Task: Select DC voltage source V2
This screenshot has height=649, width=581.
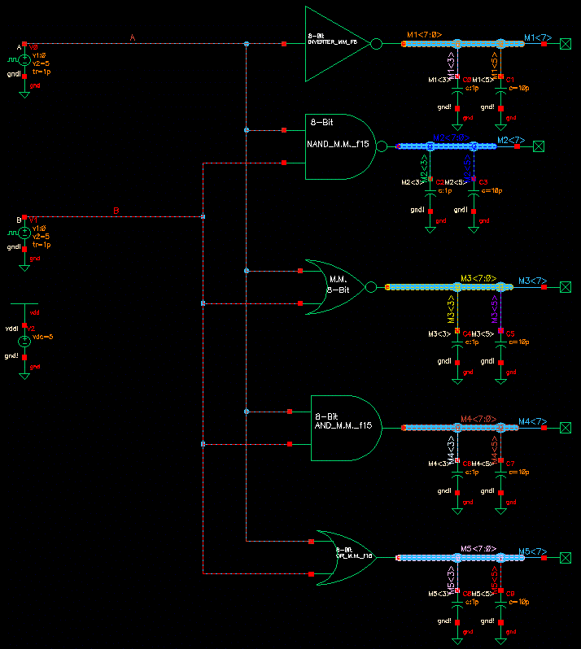Action: pos(24,342)
